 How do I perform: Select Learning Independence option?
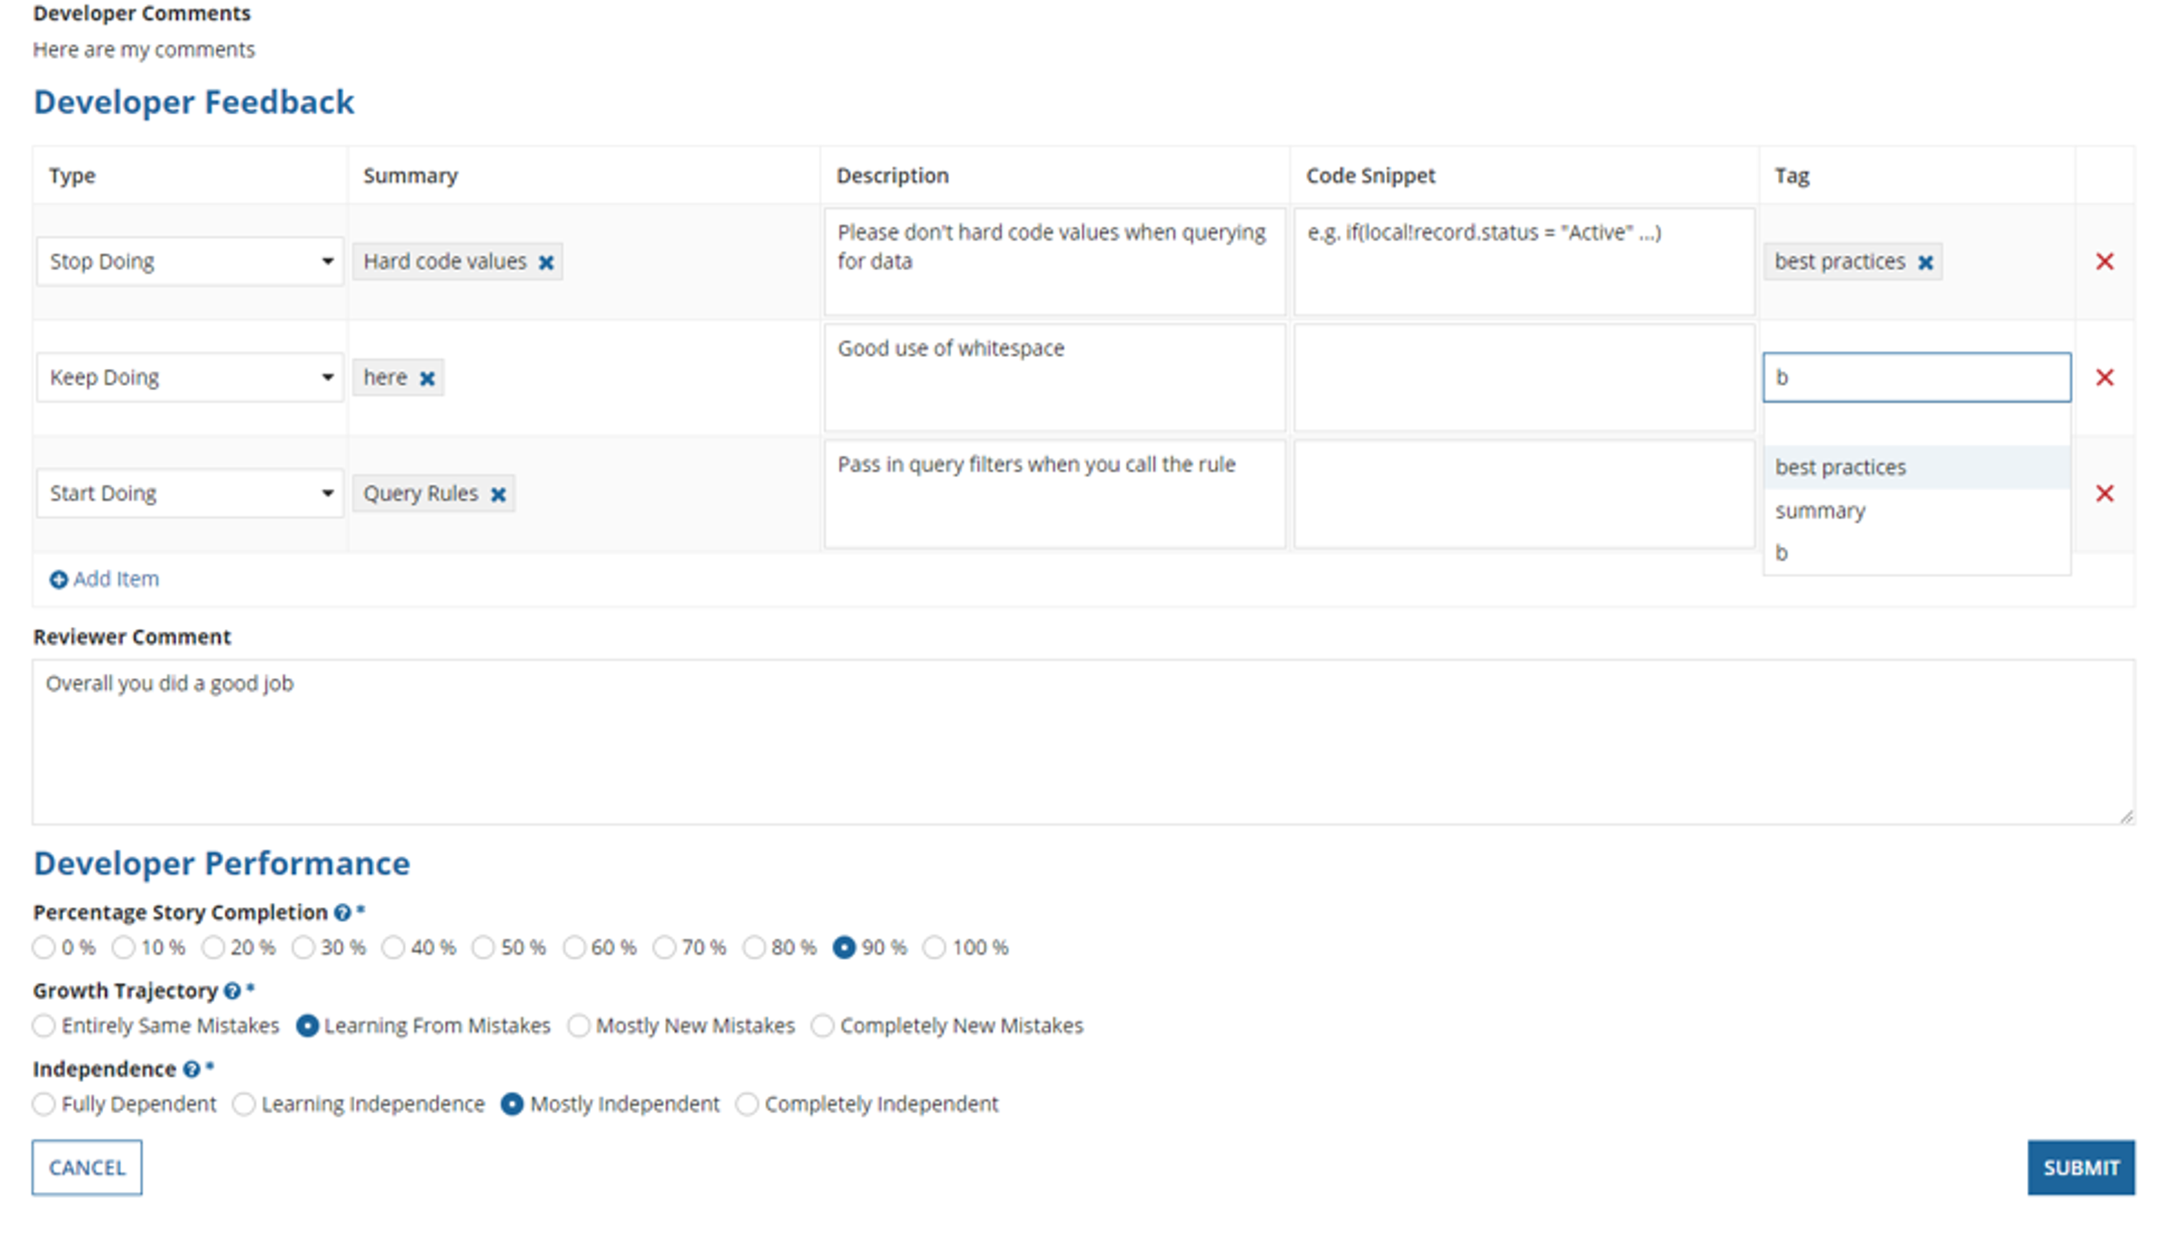[244, 1103]
